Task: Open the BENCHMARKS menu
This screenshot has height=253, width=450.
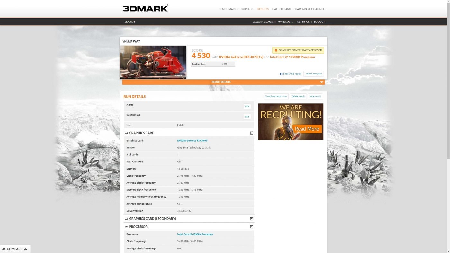Action: (228, 9)
